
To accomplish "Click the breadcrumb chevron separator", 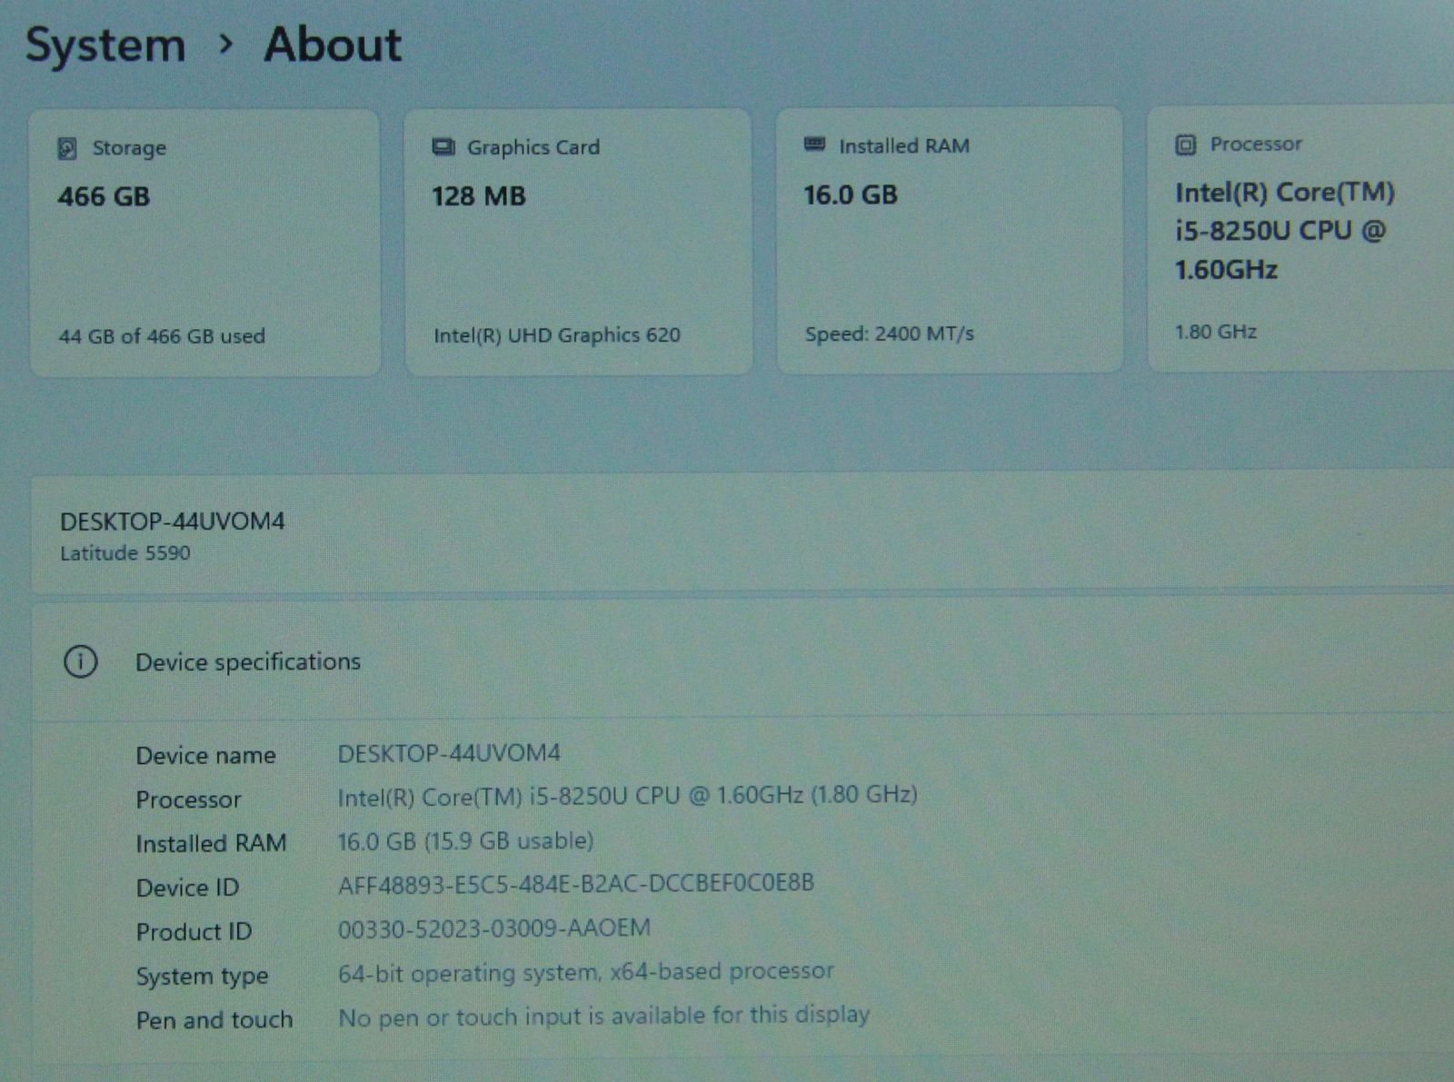I will pos(226,44).
